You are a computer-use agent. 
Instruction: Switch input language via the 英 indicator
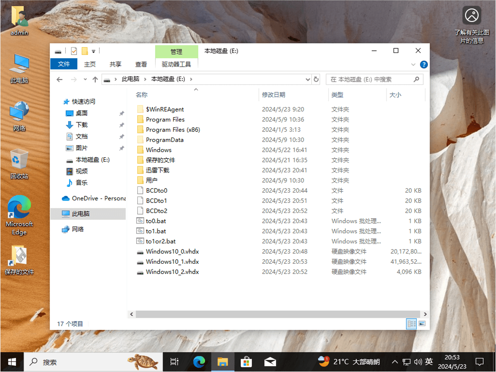coord(428,362)
